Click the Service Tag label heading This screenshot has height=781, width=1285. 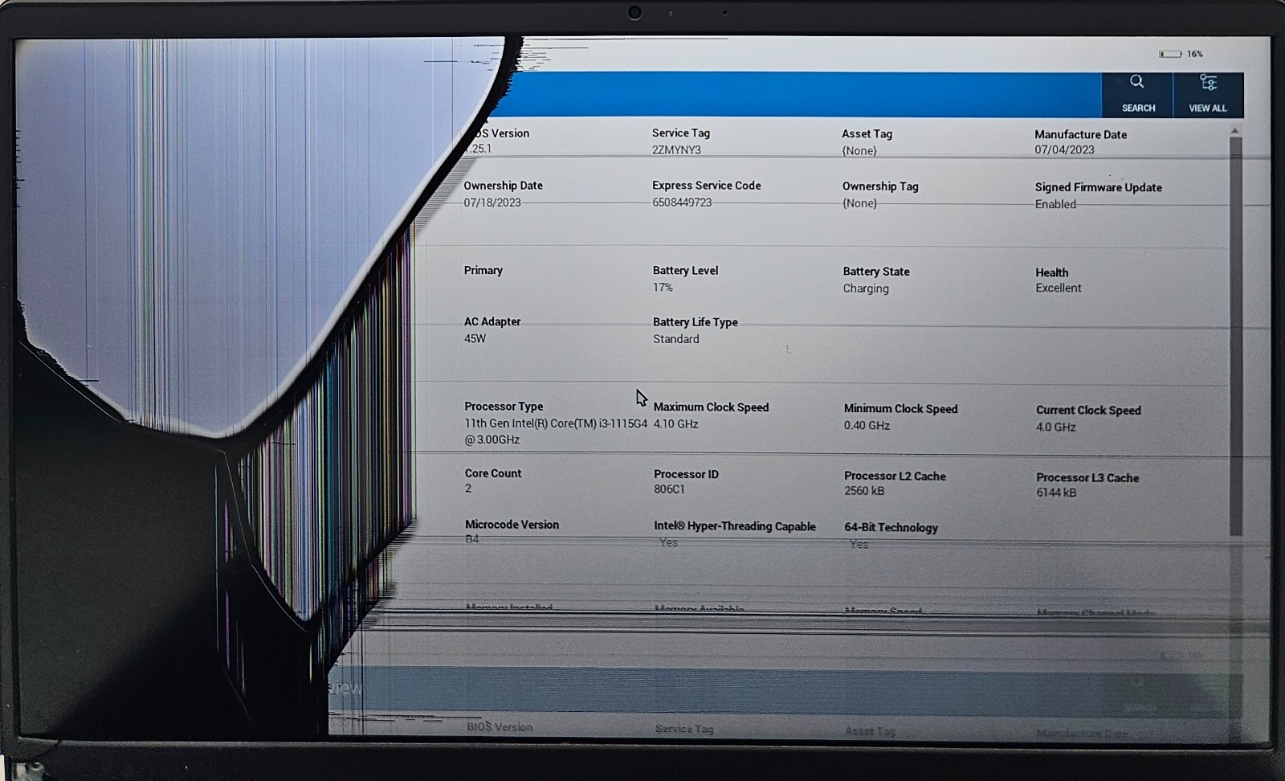pyautogui.click(x=681, y=133)
